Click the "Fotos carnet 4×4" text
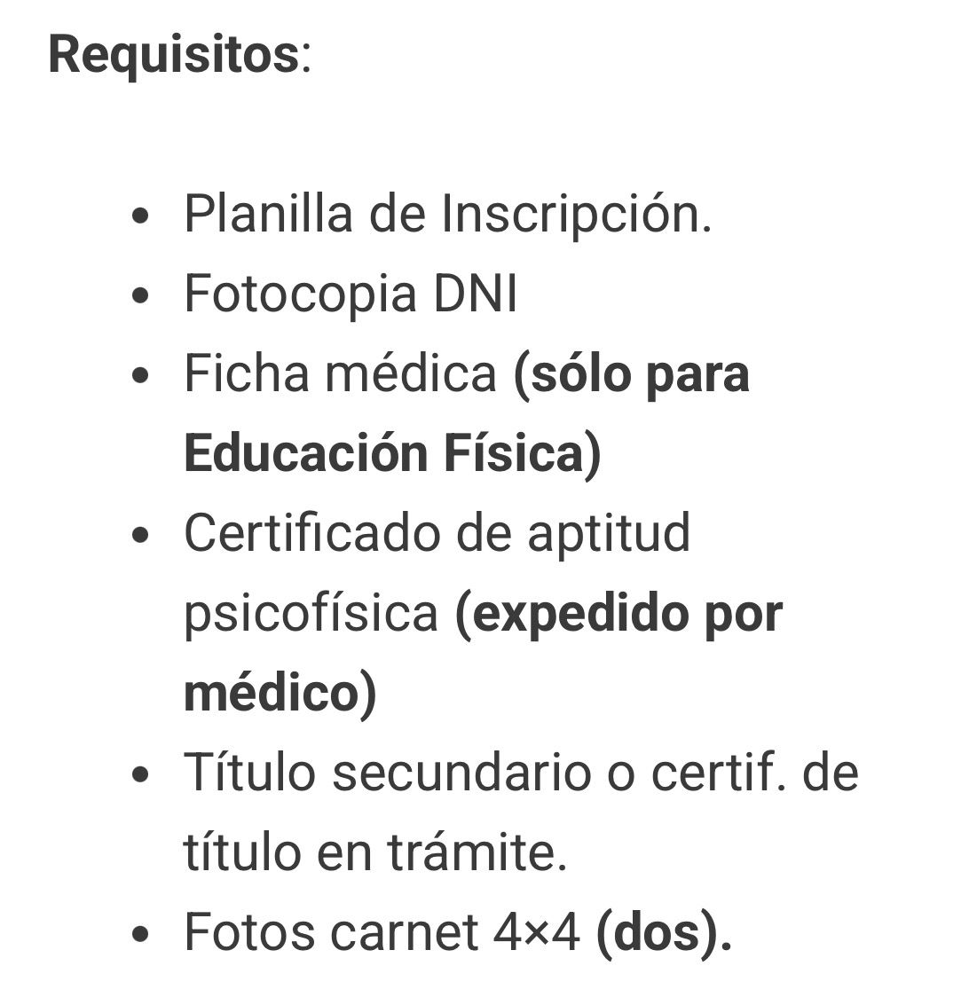 click(382, 932)
